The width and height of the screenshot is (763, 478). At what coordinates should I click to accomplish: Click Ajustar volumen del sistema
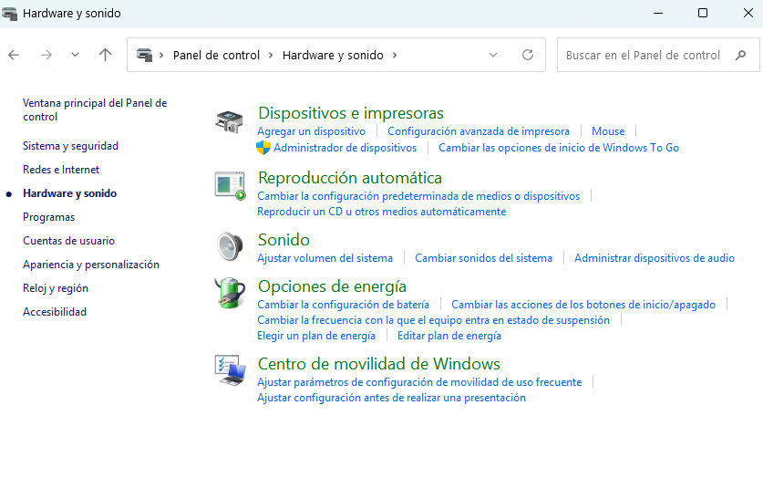point(325,258)
